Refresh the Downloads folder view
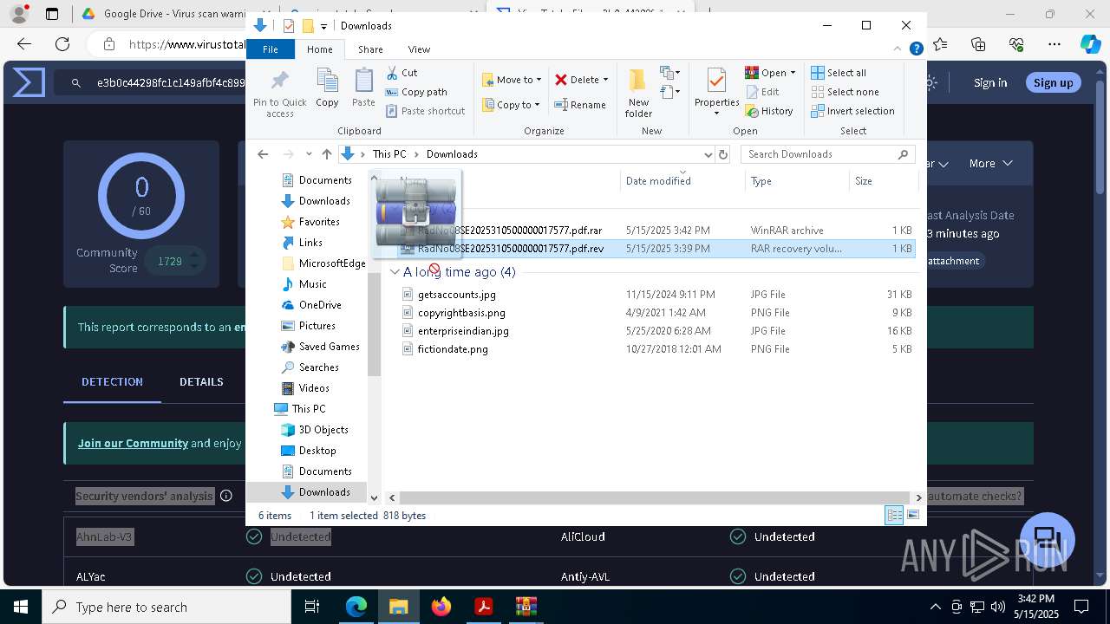This screenshot has height=624, width=1110. 723,154
